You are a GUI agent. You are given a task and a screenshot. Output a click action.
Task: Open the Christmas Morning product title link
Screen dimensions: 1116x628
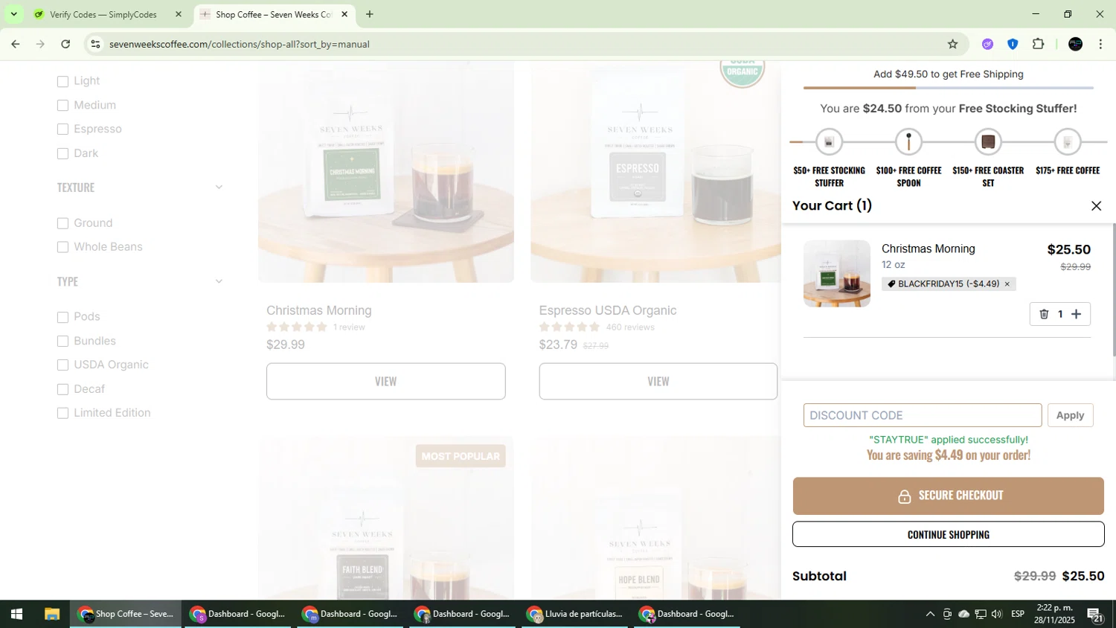coord(318,310)
